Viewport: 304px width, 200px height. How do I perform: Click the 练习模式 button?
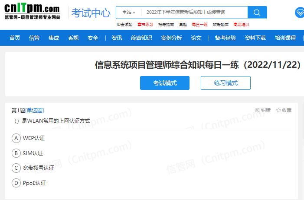click(x=226, y=83)
